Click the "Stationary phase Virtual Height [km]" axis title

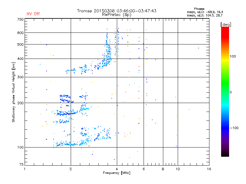tap(14, 92)
